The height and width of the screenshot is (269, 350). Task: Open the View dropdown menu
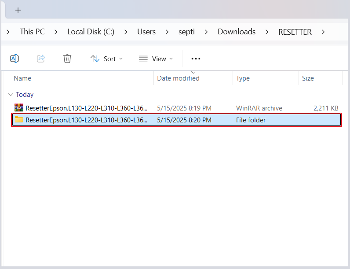156,59
